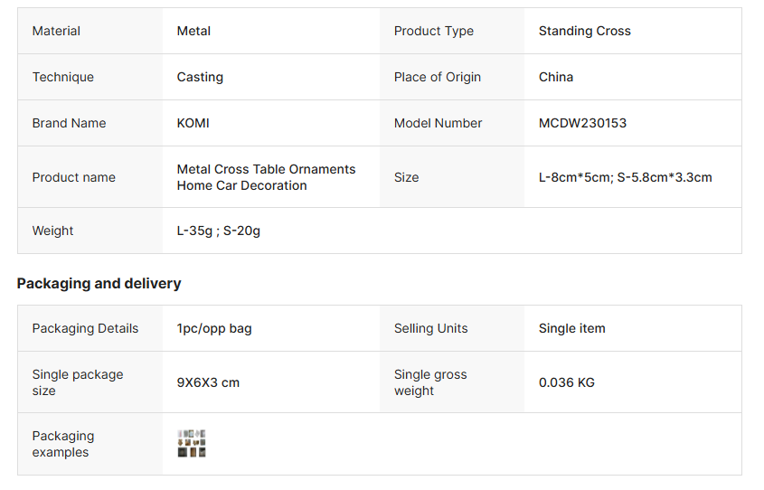Image resolution: width=764 pixels, height=490 pixels.
Task: Click the "China" place of origin value
Action: (555, 77)
